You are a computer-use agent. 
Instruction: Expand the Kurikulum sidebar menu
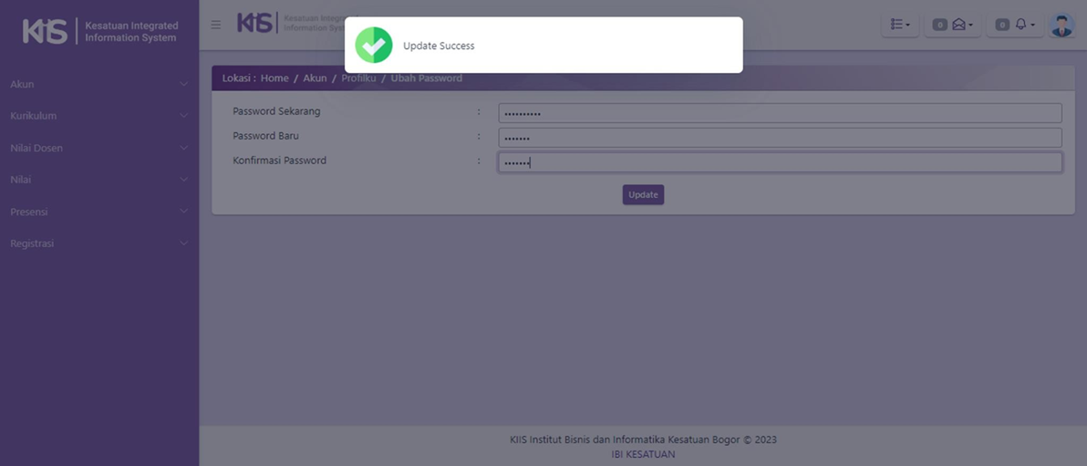(x=98, y=116)
